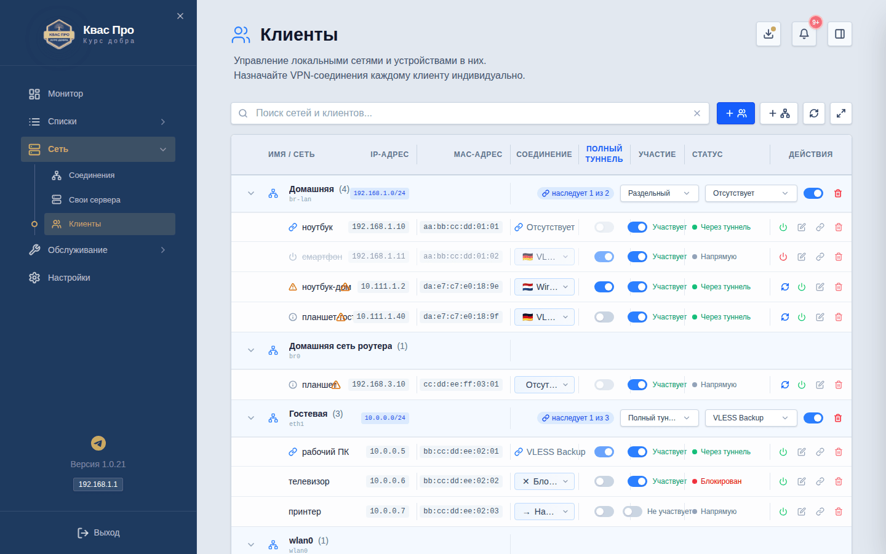886x554 pixels.
Task: Toggle full tunnel for смартфон
Action: (x=604, y=257)
